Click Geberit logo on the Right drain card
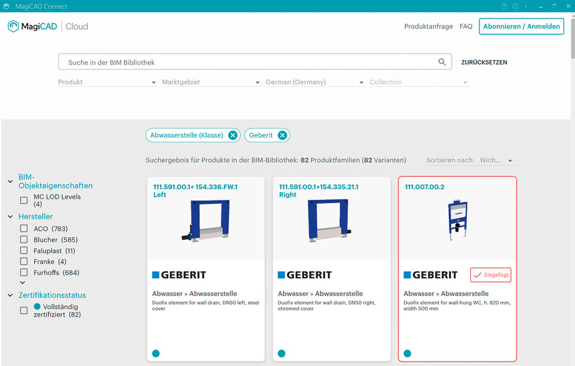The width and height of the screenshot is (575, 366). coord(305,275)
